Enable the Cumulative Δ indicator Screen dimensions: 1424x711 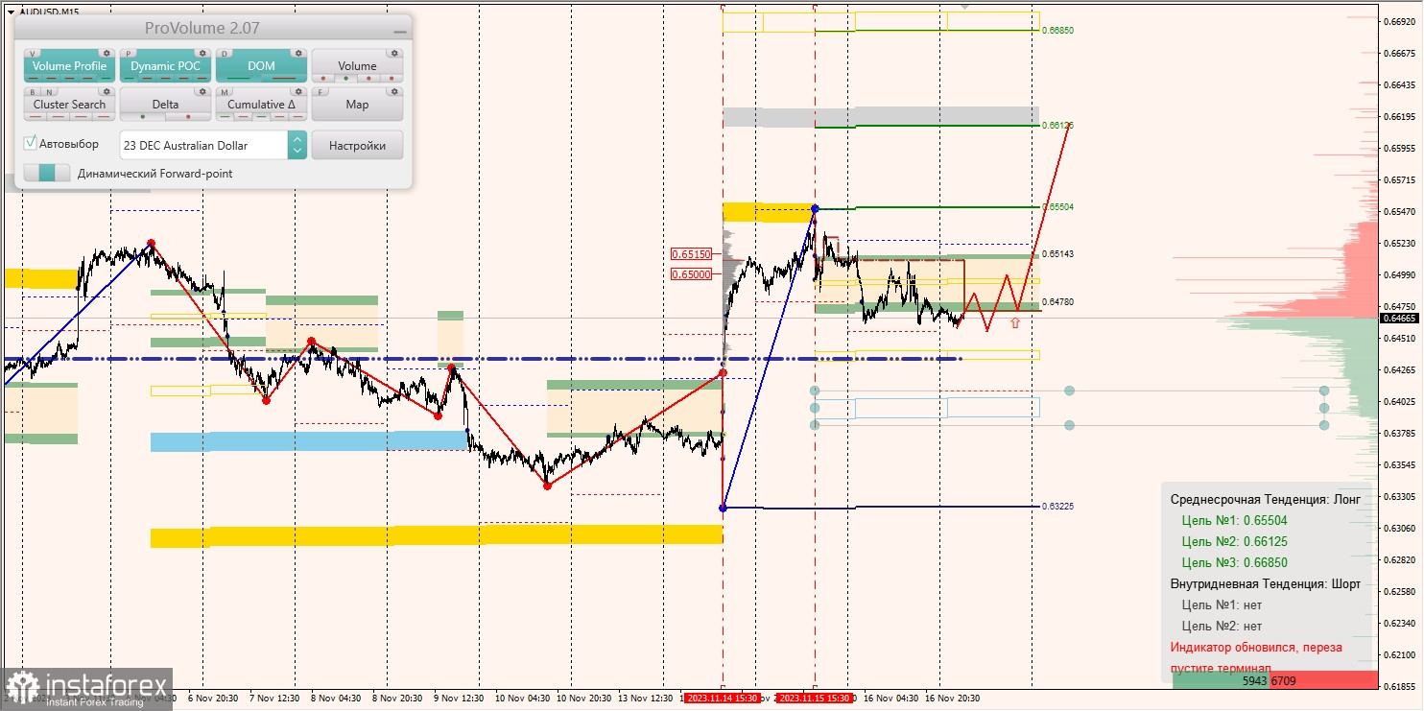pos(261,105)
